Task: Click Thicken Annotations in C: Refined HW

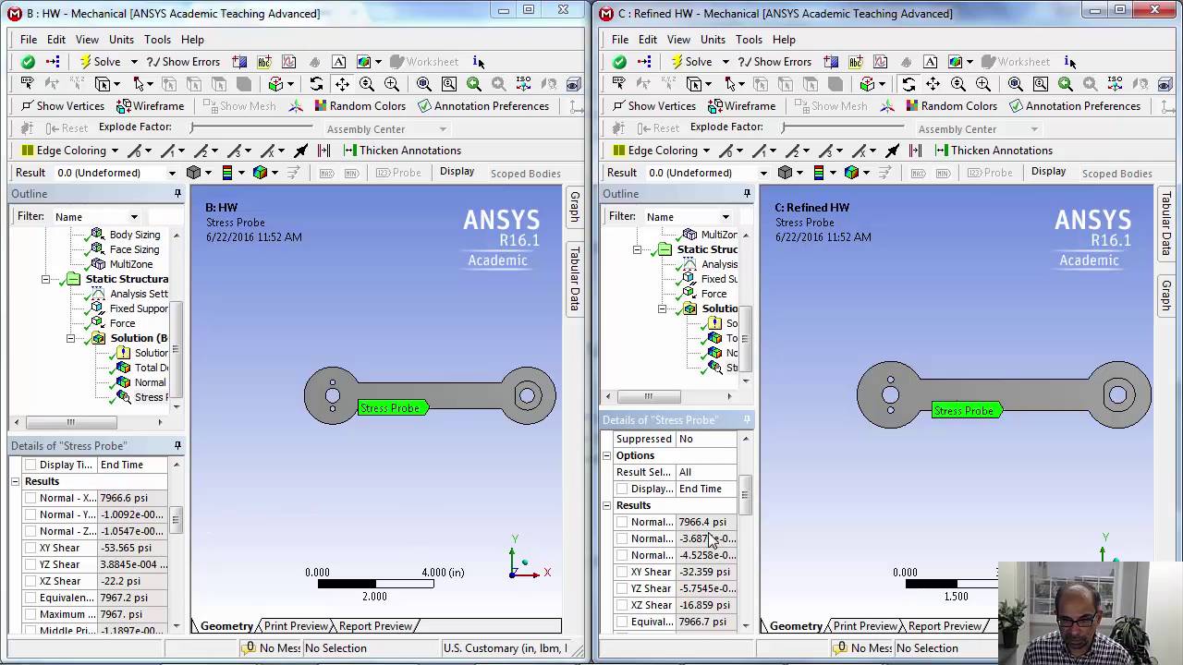Action: (x=994, y=151)
